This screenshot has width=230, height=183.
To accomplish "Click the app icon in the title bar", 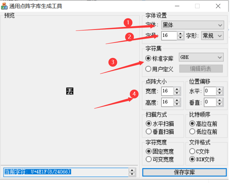I will (x=4, y=6).
